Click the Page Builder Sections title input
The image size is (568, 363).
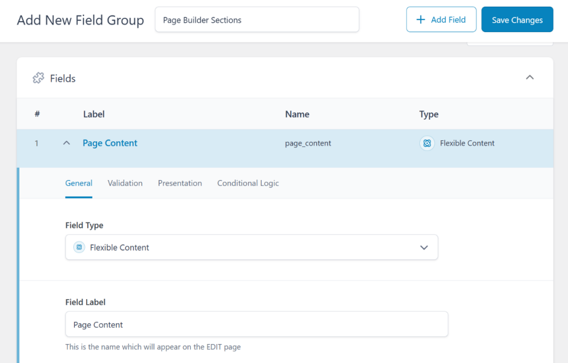click(257, 19)
